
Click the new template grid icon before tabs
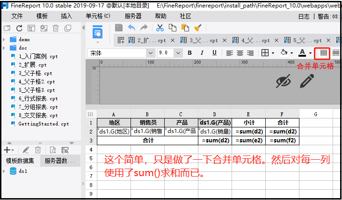point(121,40)
